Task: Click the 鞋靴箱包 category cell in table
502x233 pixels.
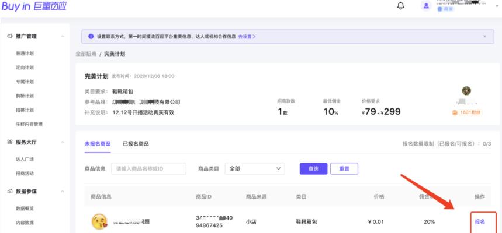Action: 306,221
